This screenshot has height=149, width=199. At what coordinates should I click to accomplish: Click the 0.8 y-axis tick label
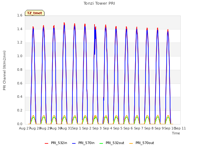coord(20,70)
